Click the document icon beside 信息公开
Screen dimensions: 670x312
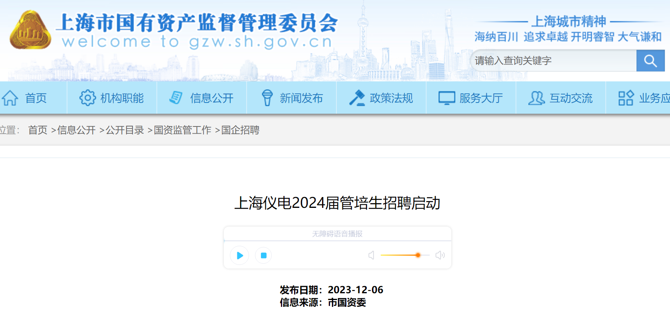[x=176, y=98]
